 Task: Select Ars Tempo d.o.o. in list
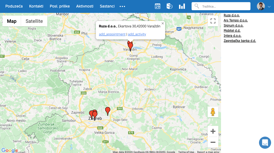[235, 20]
